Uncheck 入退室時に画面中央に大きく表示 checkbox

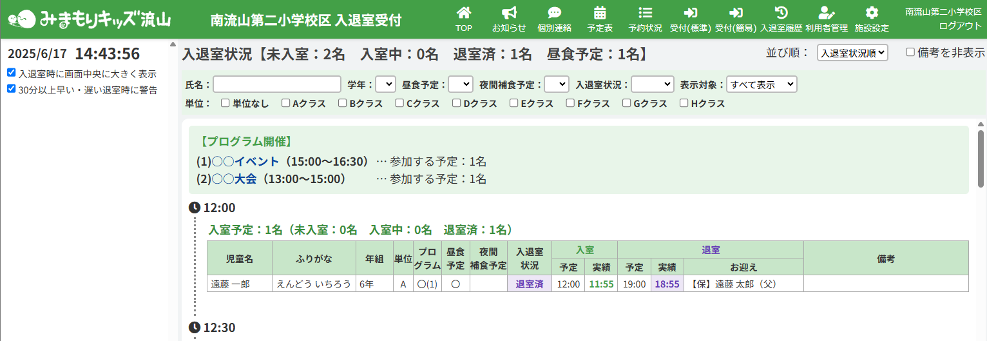[x=12, y=73]
